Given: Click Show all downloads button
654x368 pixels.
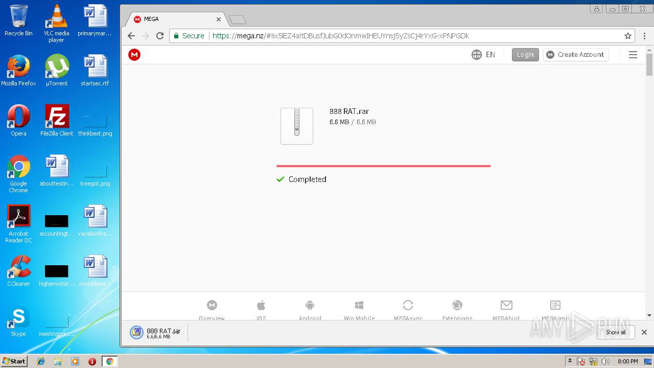Looking at the screenshot, I should (616, 332).
